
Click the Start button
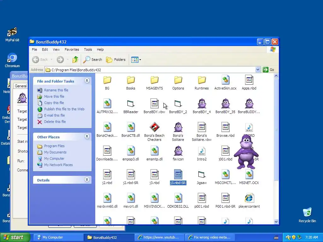tap(15, 237)
